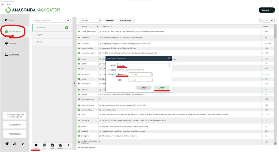
Task: Open the Anaconda Blog link
Action: [15, 134]
